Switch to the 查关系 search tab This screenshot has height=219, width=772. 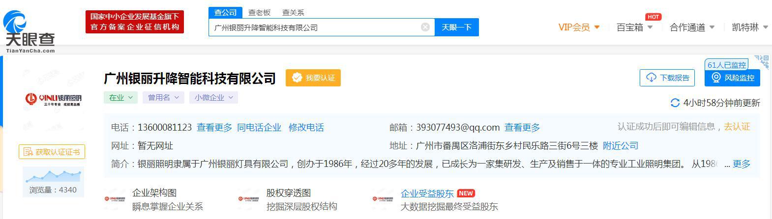pos(293,12)
